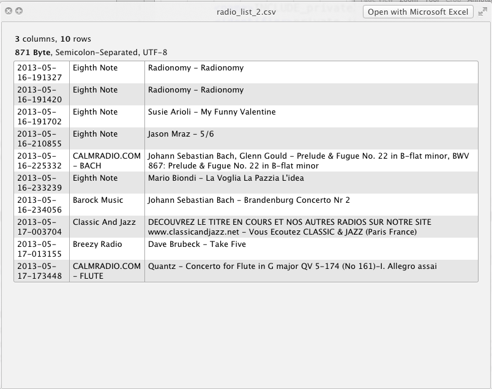Click Mario Biondi - La Voglia La Pazzia L'idea
Screen dimensions: 492x389
click(x=311, y=183)
